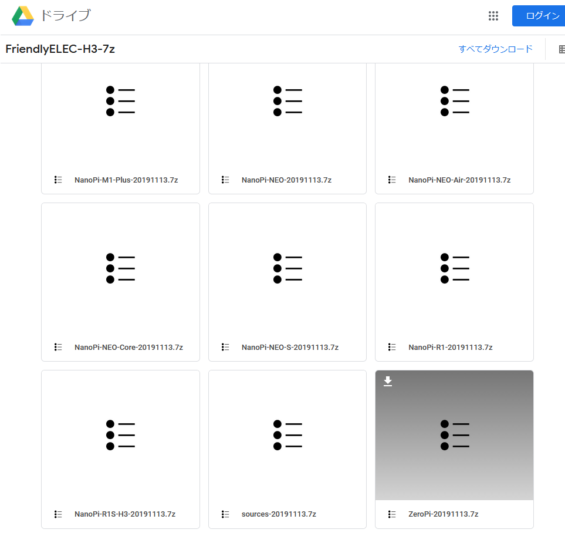Select file name NanoPi-NEO-Air-20191113.7z

[459, 180]
